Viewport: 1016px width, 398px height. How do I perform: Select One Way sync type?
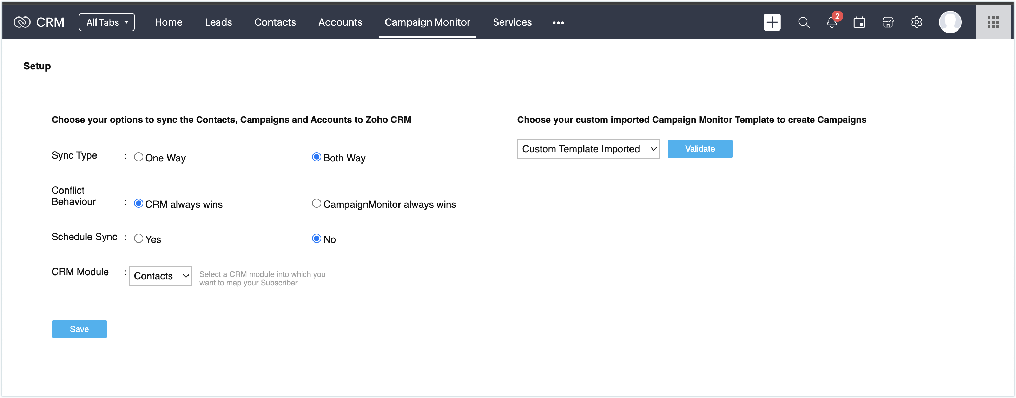[138, 157]
